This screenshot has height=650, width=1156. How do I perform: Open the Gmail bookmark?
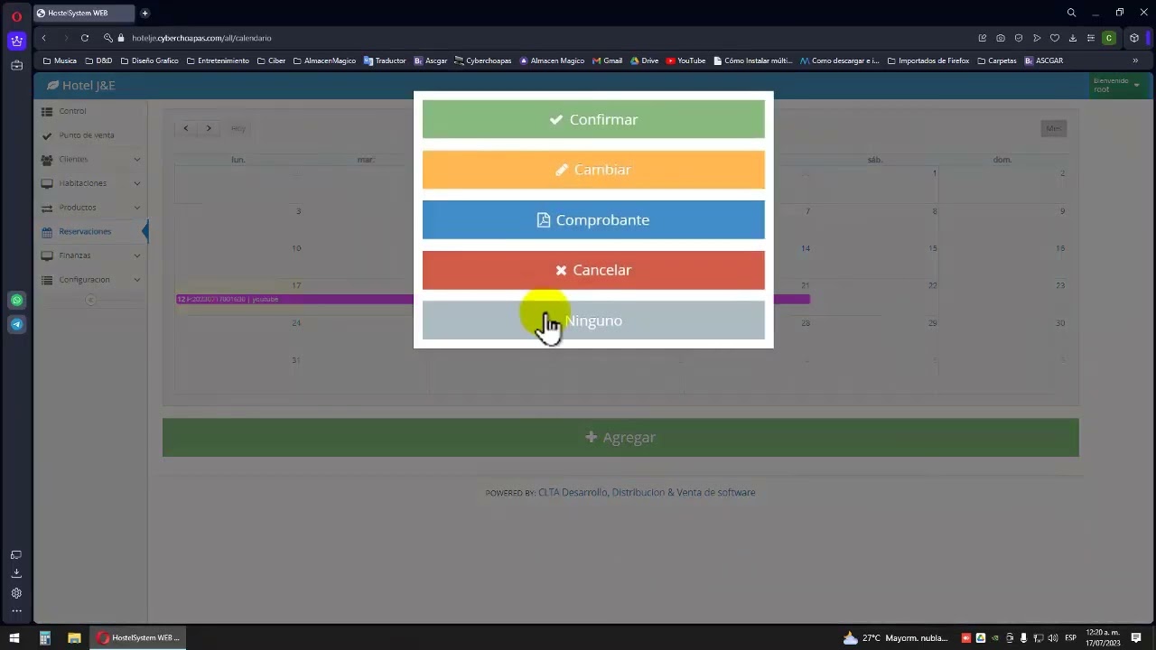click(x=608, y=60)
